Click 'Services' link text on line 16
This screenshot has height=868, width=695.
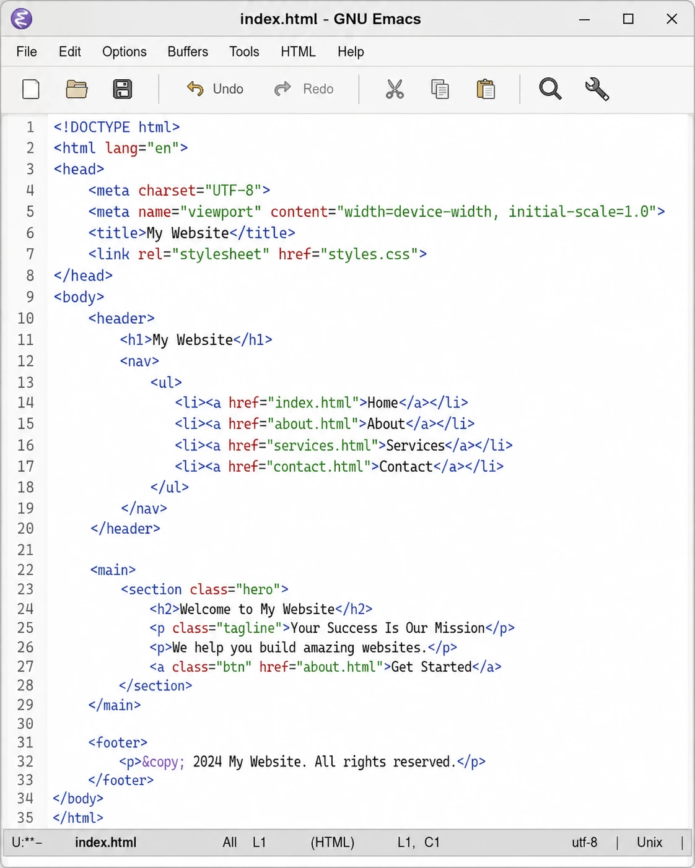(416, 446)
